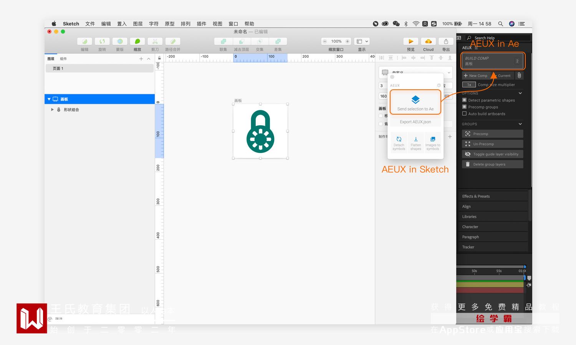The width and height of the screenshot is (576, 345).
Task: Click Delete group layers
Action: click(x=493, y=164)
